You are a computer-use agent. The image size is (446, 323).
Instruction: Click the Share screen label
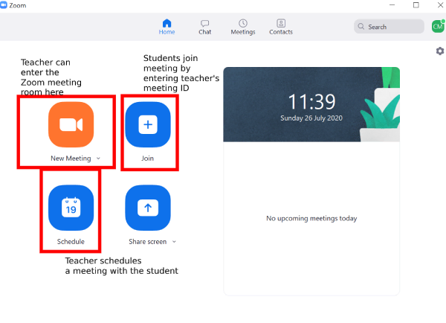148,242
